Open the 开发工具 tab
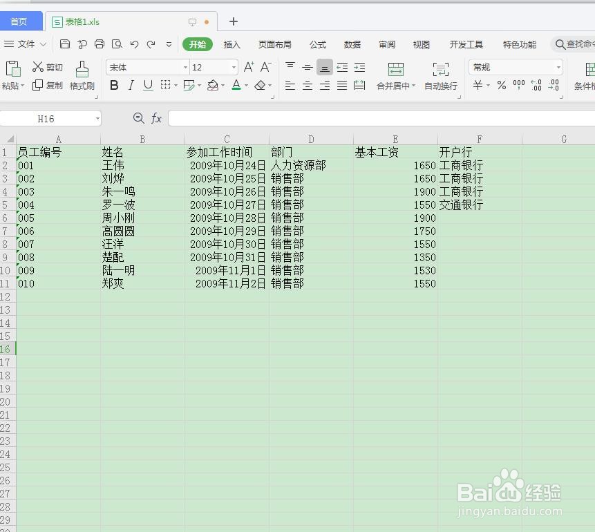595x532 pixels. 466,44
